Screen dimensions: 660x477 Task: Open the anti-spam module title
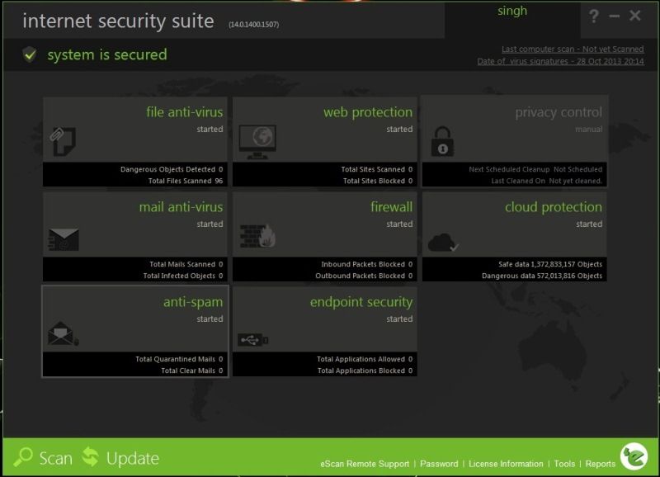pos(193,302)
